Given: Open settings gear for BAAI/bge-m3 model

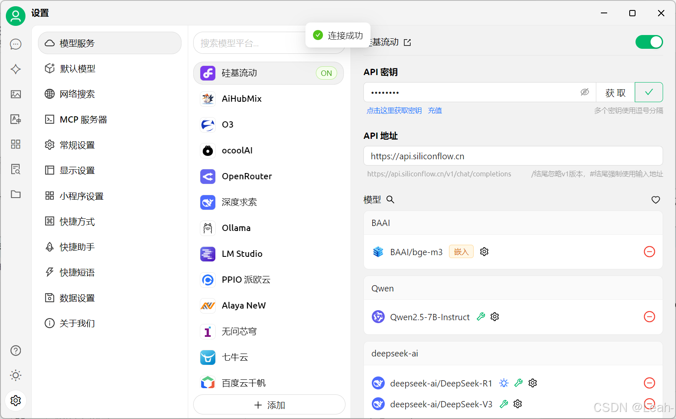Looking at the screenshot, I should tap(484, 251).
